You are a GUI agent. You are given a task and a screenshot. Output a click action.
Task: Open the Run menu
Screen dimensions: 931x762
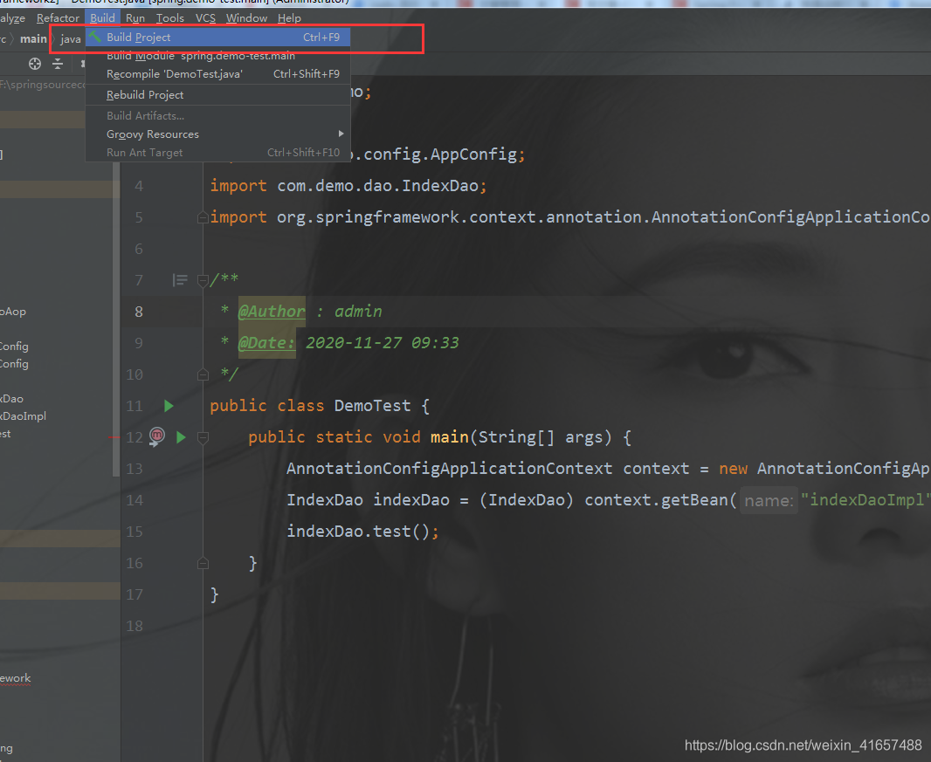(x=135, y=18)
